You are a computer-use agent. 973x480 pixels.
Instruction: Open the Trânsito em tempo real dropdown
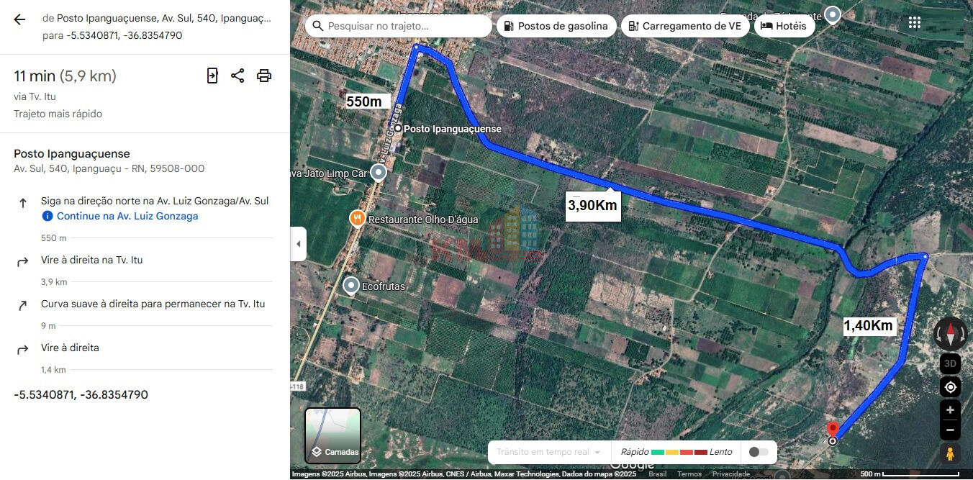click(x=548, y=452)
